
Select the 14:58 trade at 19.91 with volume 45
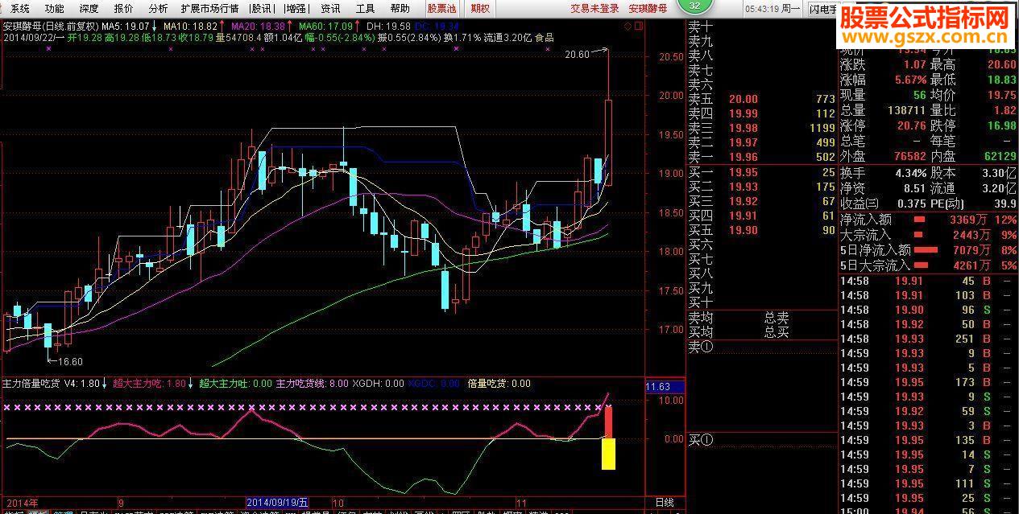(929, 281)
